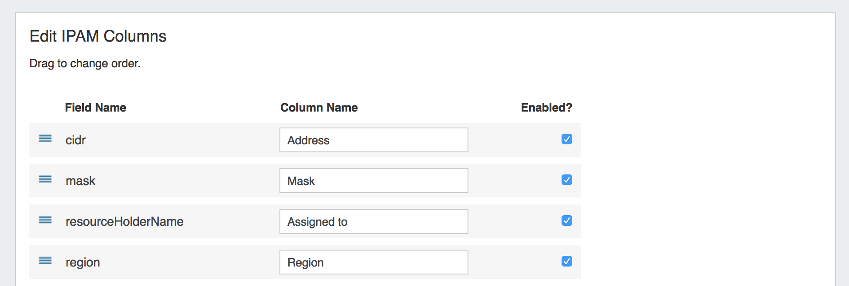Untick the region Enabled checkbox
This screenshot has height=286, width=849.
(x=566, y=262)
